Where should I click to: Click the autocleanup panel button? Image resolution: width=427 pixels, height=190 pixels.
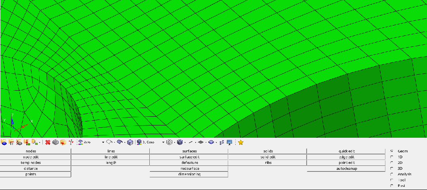[x=346, y=169]
